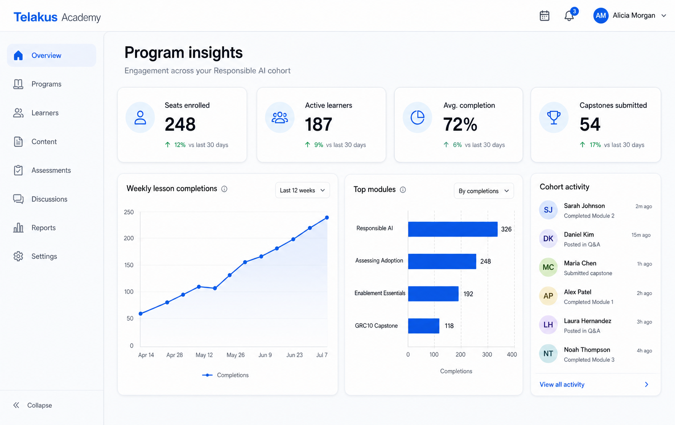Click the Alicia Morgan name
Screen dimensions: 675x425
pos(634,16)
